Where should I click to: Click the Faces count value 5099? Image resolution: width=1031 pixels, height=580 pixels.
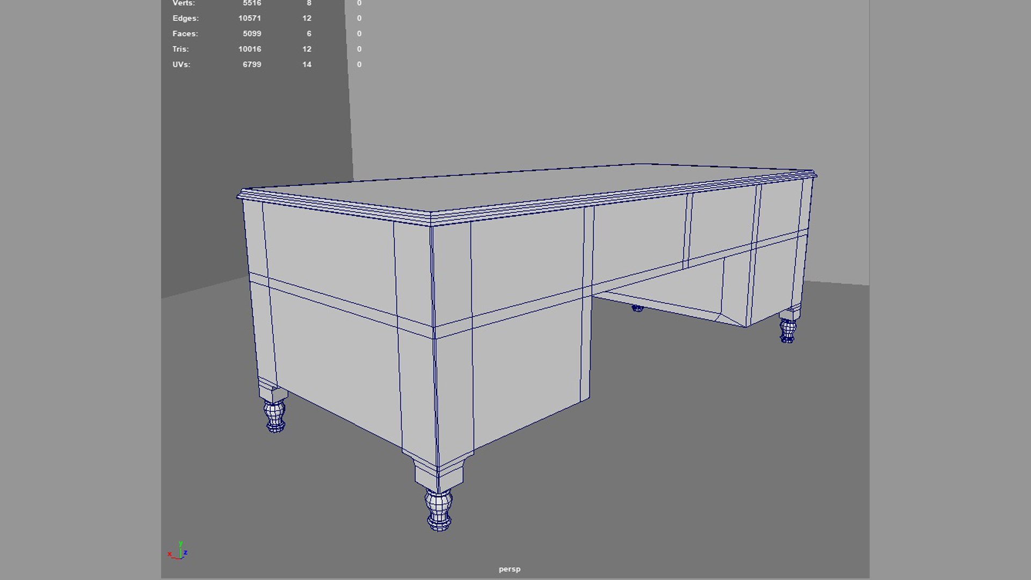pyautogui.click(x=252, y=34)
